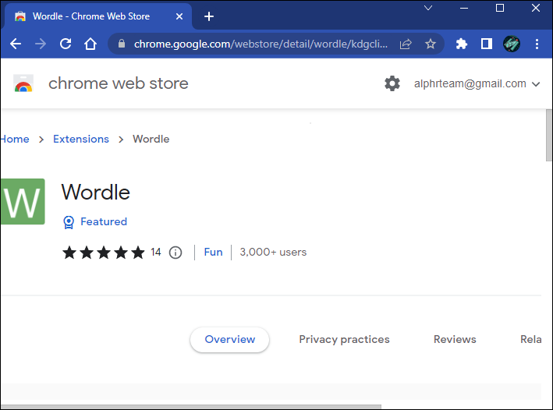
Task: Click the green Wordle extension icon
Action: point(23,201)
